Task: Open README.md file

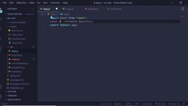Action: point(17,88)
